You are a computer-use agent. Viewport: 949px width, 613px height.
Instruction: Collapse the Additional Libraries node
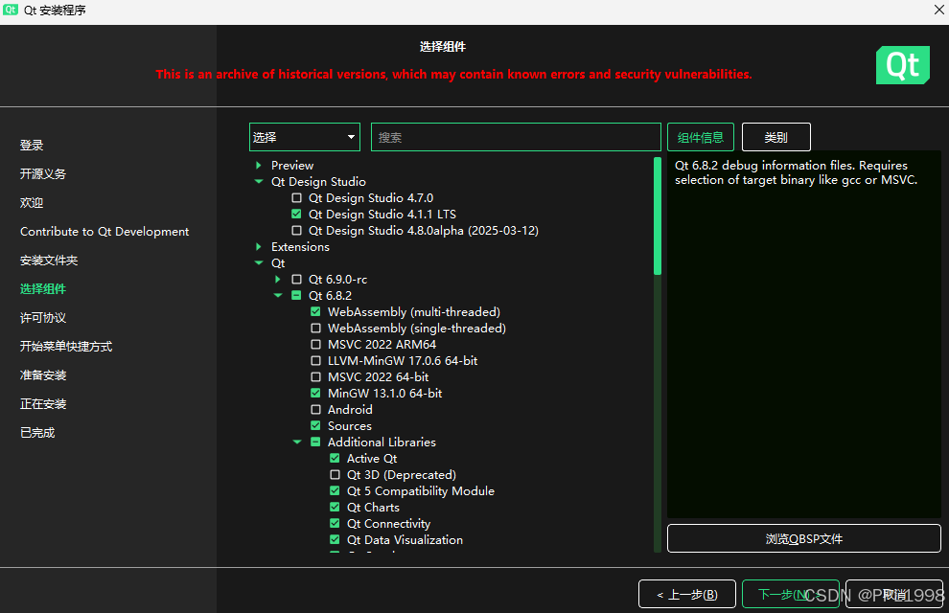pyautogui.click(x=297, y=442)
